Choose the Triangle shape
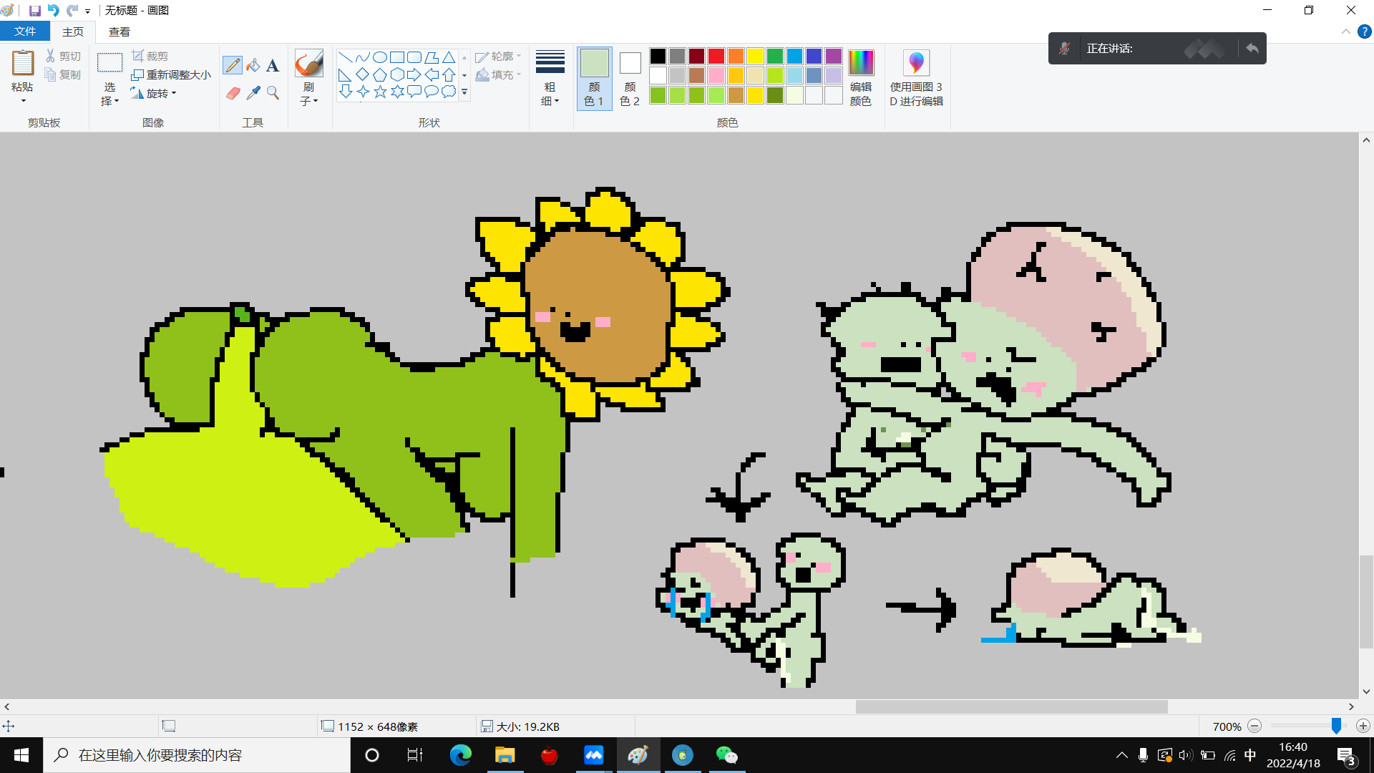Screen dimensions: 1374x773 tap(449, 57)
